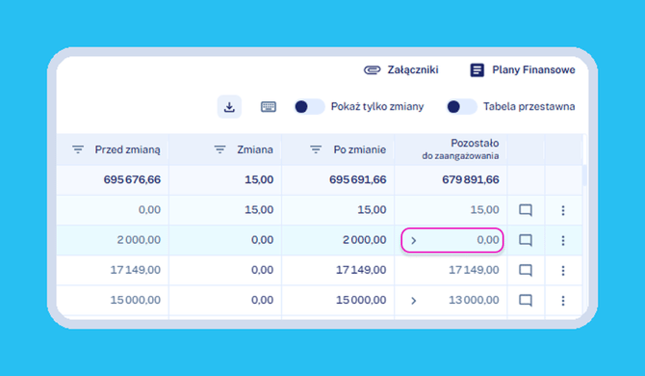Click the 17 149,00 Przed zmianą cell

[x=113, y=270]
